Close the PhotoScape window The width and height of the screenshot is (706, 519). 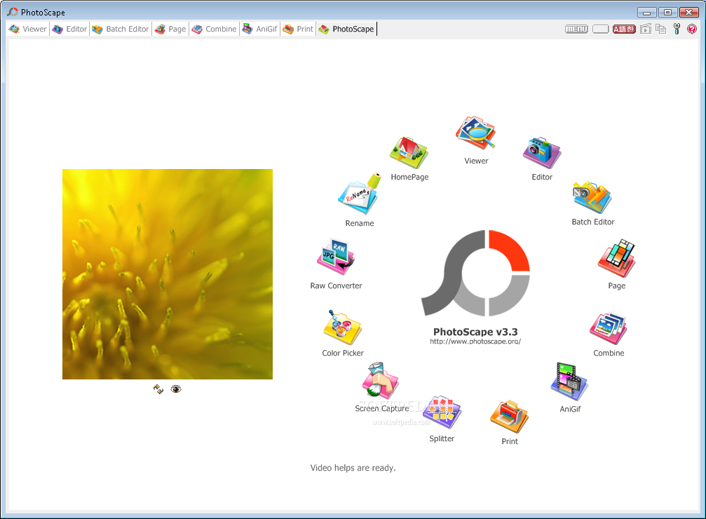(689, 13)
